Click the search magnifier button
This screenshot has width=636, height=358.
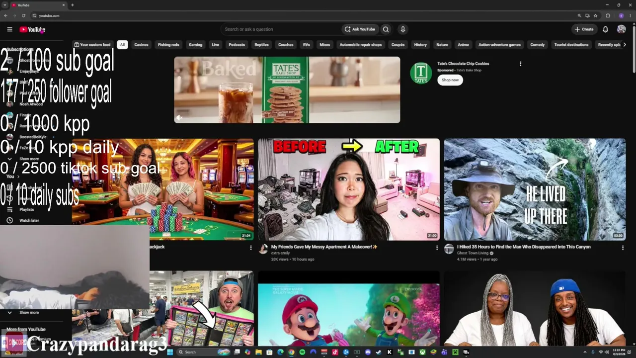[386, 29]
